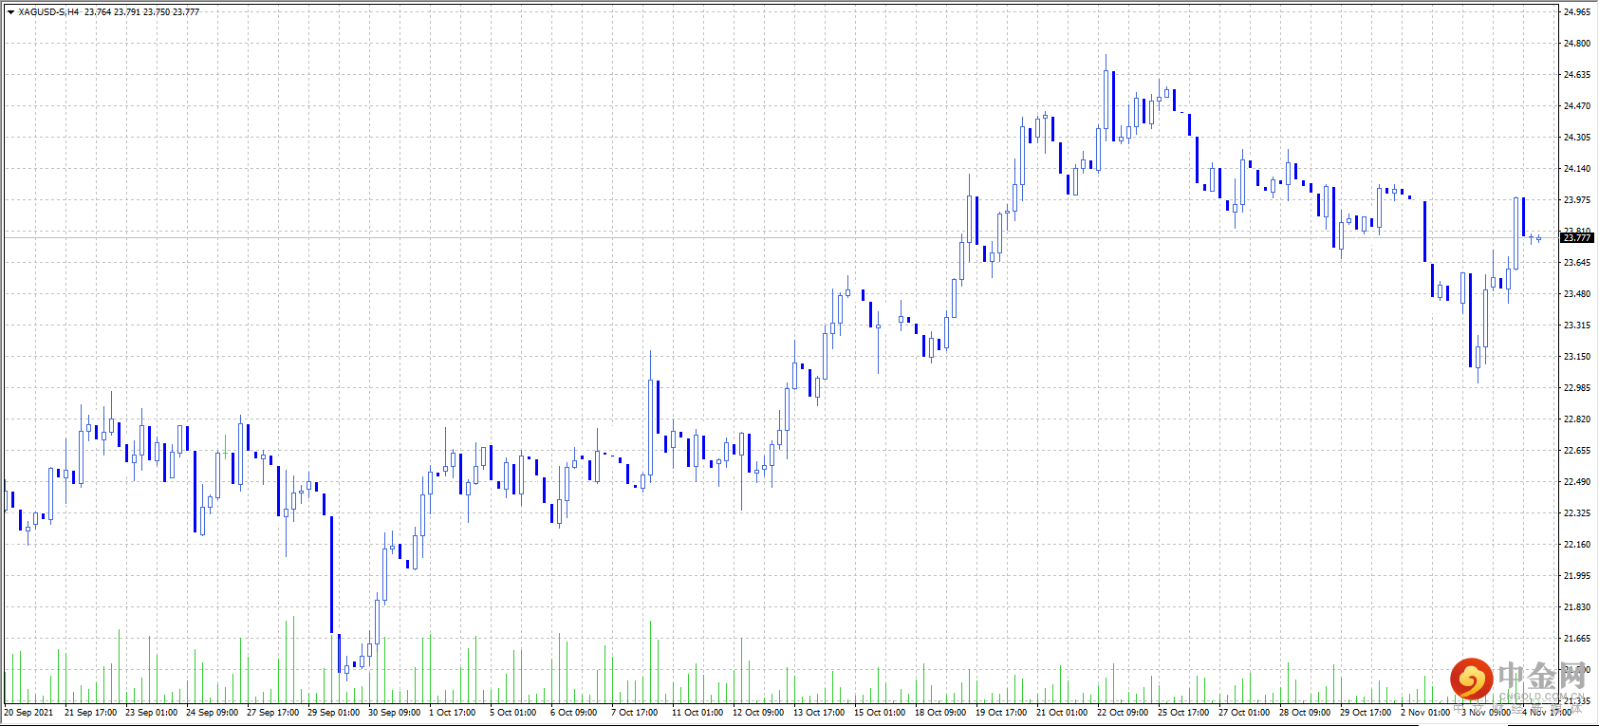Click the 15 Oct 01:00 time label
The image size is (1599, 726).
tap(881, 713)
